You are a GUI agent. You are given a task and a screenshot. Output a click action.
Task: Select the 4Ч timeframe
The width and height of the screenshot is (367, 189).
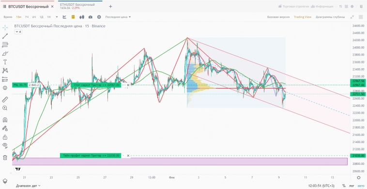34,17
